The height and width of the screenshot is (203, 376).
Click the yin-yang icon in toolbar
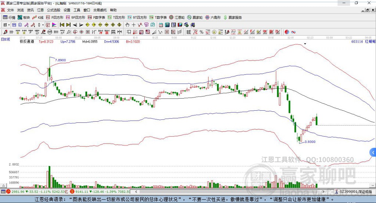click(287, 32)
